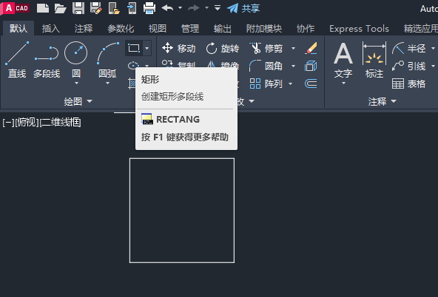Expand the redo history dropdown arrow
438x297 pixels.
[206, 8]
